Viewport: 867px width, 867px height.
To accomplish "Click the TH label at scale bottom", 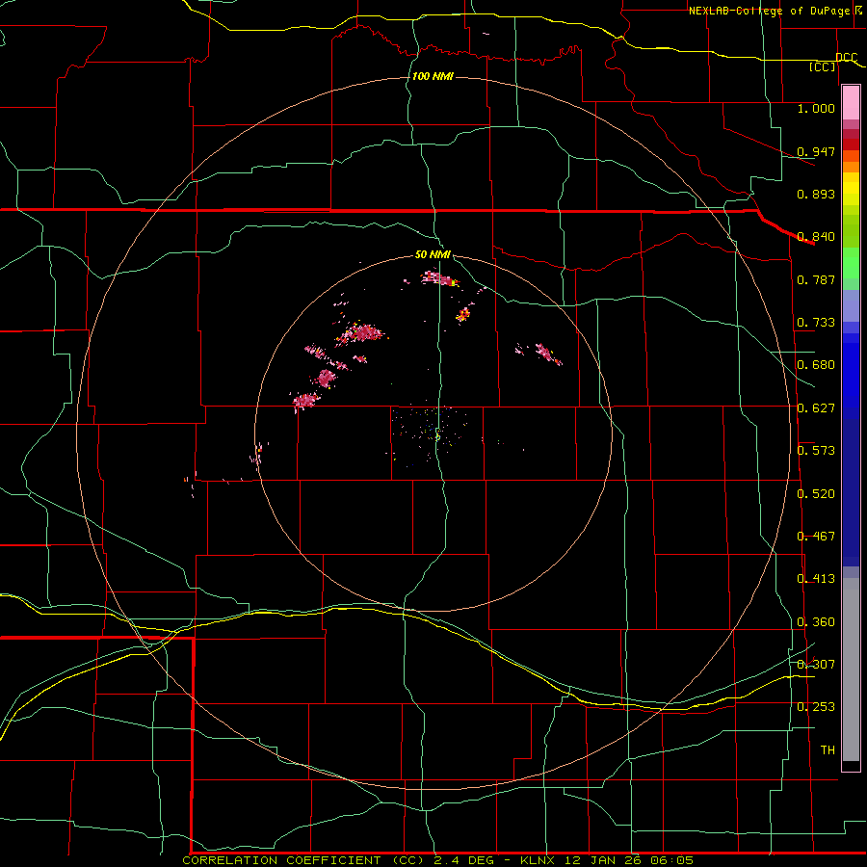I will coord(828,750).
